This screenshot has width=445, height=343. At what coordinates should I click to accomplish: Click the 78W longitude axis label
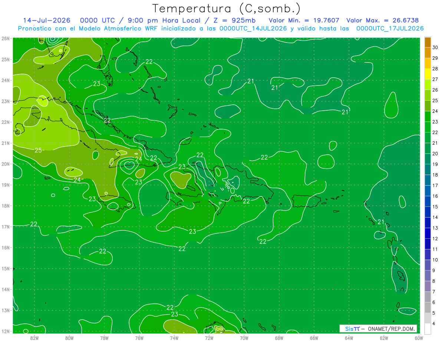point(104,338)
